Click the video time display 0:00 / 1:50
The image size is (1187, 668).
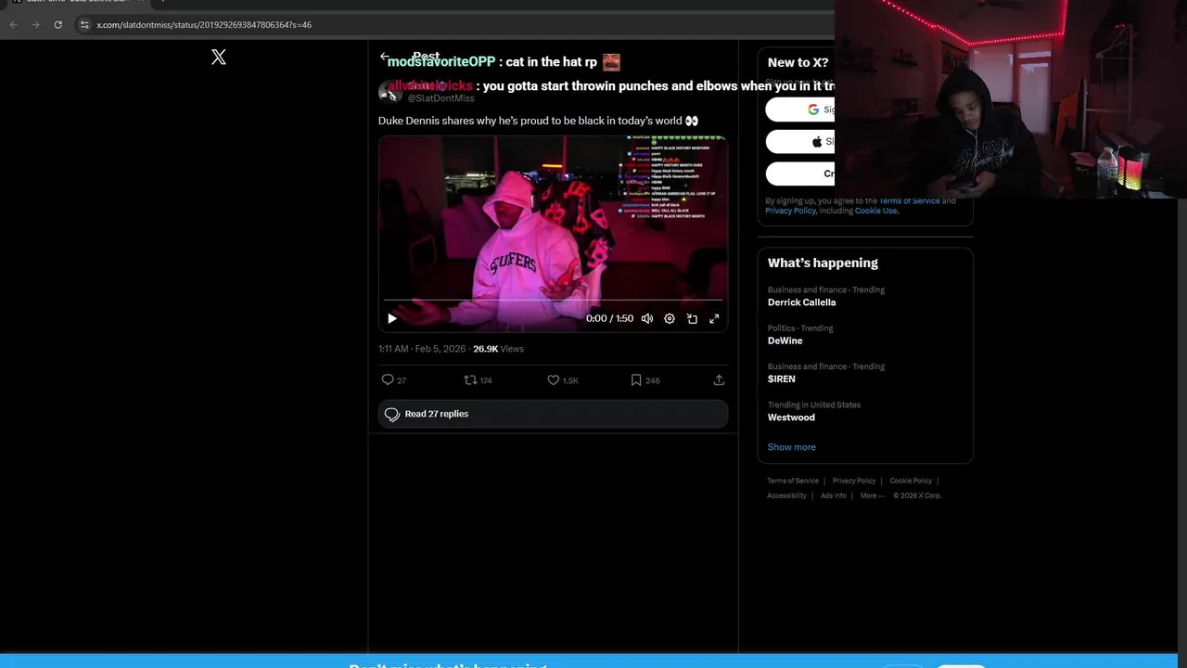pos(609,318)
